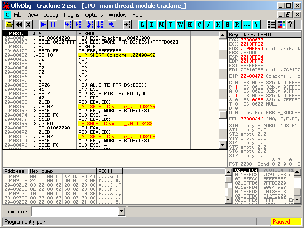Click Execute till return icon

tap(112, 25)
